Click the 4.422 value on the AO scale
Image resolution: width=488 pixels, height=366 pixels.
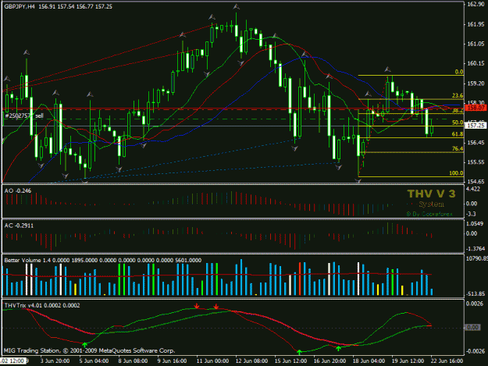click(473, 189)
